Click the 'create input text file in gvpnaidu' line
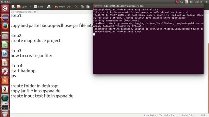 pyautogui.click(x=42, y=96)
